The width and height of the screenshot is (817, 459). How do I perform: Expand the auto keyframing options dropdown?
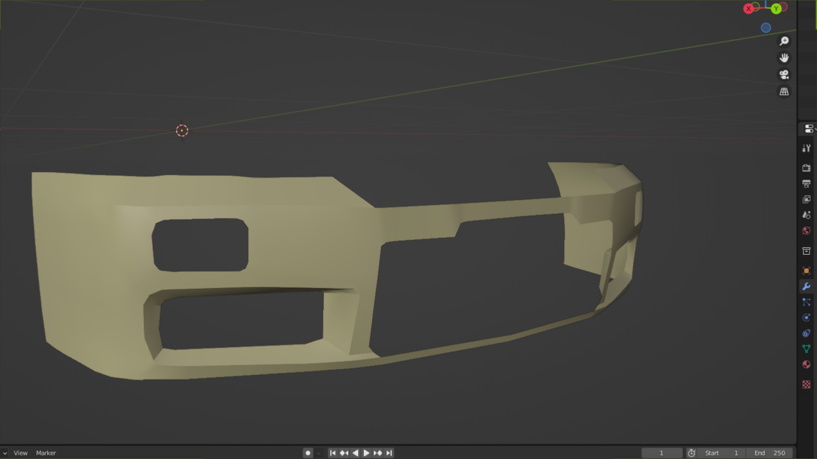319,453
